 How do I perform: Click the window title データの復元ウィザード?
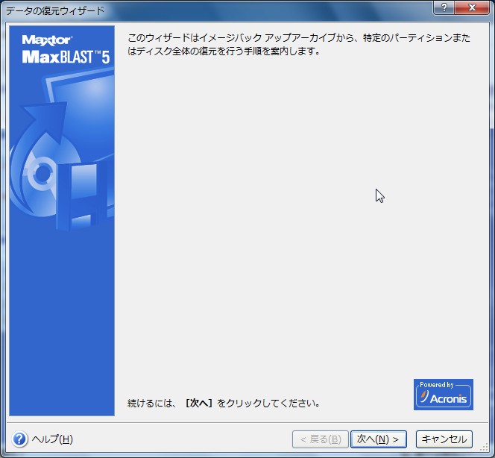click(55, 10)
